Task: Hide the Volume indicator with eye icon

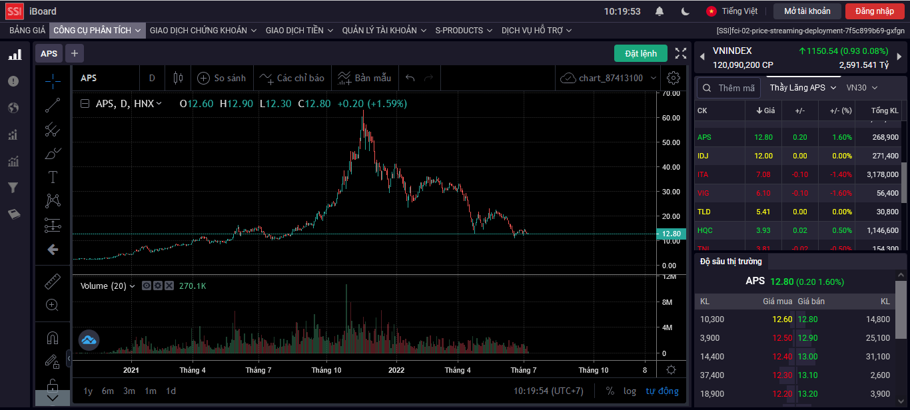Action: point(147,286)
